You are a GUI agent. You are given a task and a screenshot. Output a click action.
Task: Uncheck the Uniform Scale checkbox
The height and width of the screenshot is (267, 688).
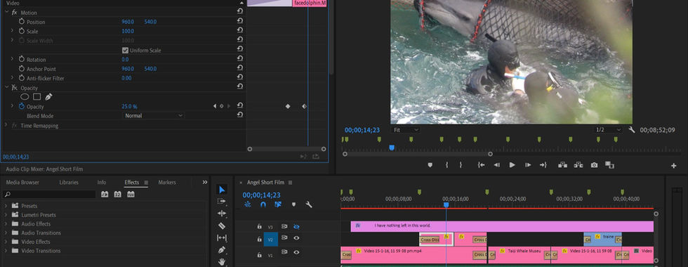pyautogui.click(x=125, y=50)
